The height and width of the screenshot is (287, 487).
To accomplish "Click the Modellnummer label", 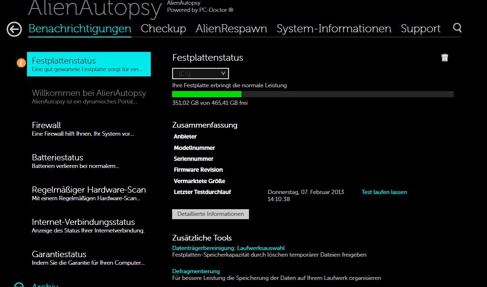I will pos(194,148).
